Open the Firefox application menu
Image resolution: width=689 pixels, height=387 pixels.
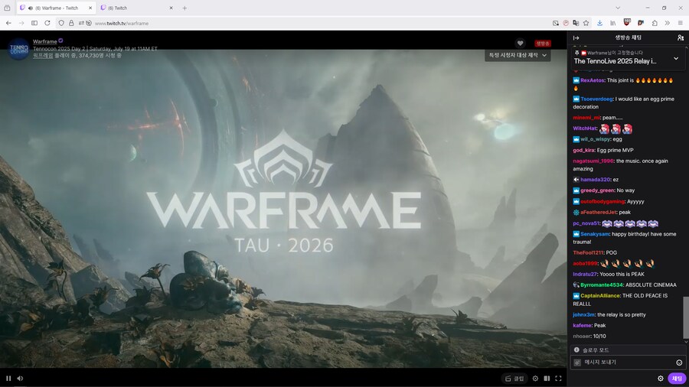click(681, 23)
